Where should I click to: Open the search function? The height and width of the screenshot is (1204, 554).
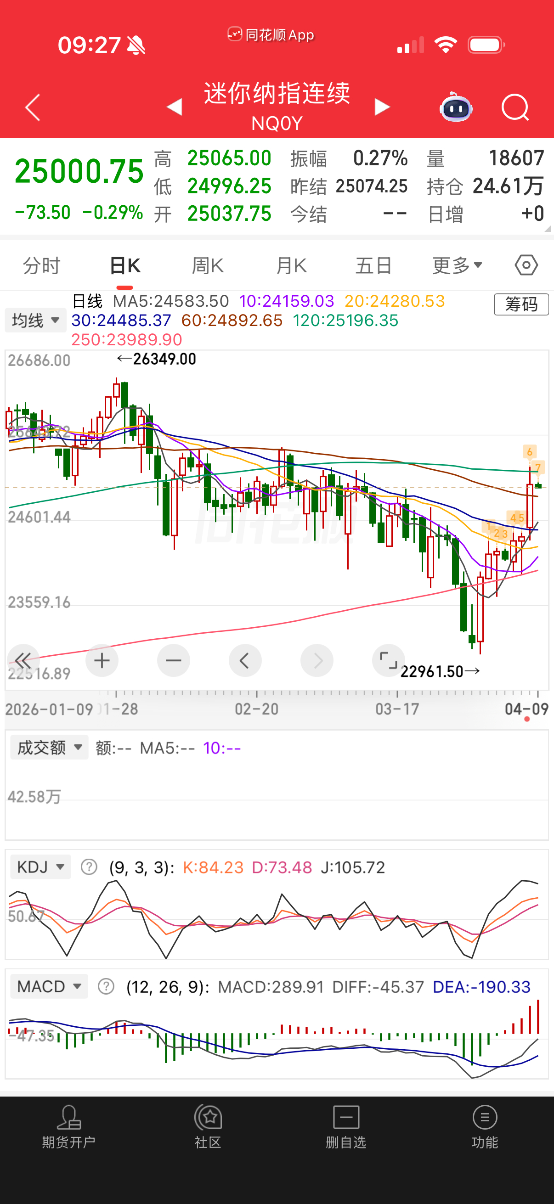(516, 107)
